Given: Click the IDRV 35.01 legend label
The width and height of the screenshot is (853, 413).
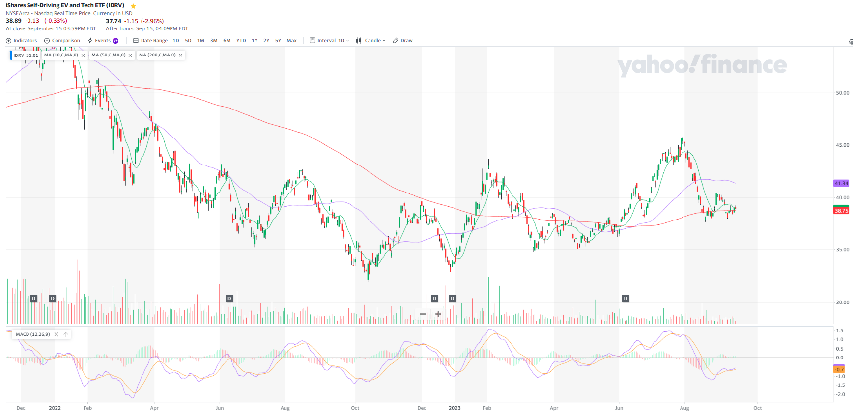Looking at the screenshot, I should point(26,55).
